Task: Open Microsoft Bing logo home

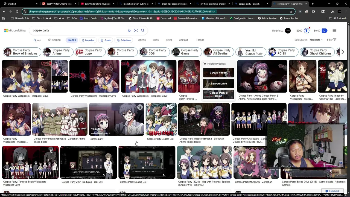Action: (15, 31)
